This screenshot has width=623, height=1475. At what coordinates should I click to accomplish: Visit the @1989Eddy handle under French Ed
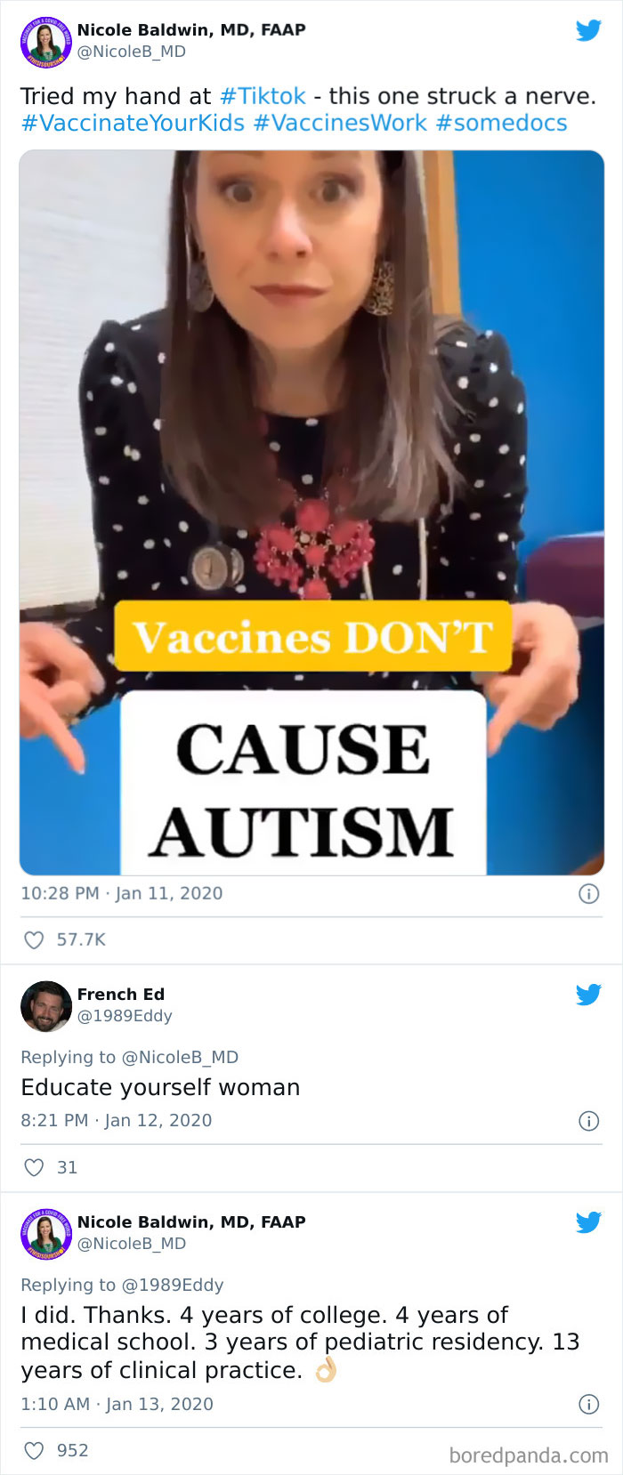125,1016
